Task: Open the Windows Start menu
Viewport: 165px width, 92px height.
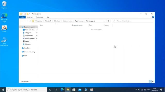Action: coord(3,90)
